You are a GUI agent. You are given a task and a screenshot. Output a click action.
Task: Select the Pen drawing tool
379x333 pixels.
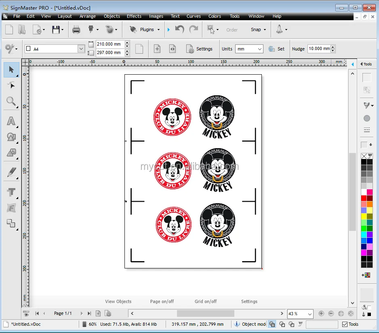(11, 172)
